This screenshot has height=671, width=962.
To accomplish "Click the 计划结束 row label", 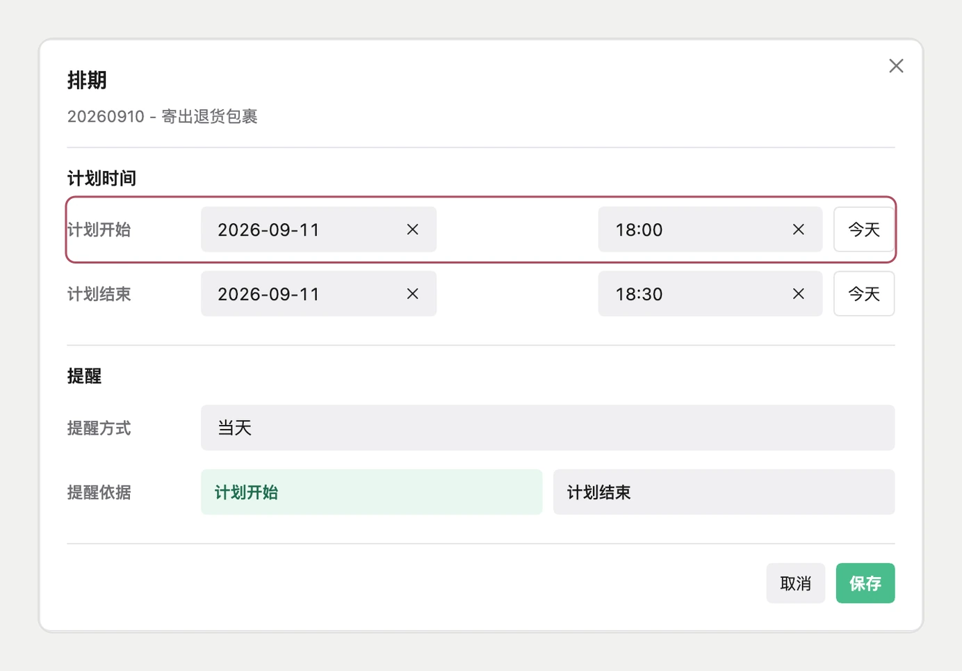I will point(99,294).
